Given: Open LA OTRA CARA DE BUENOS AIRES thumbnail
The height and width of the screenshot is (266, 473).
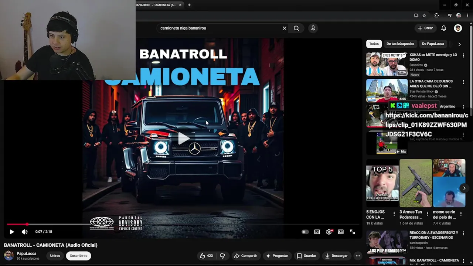Looking at the screenshot, I should point(387,91).
